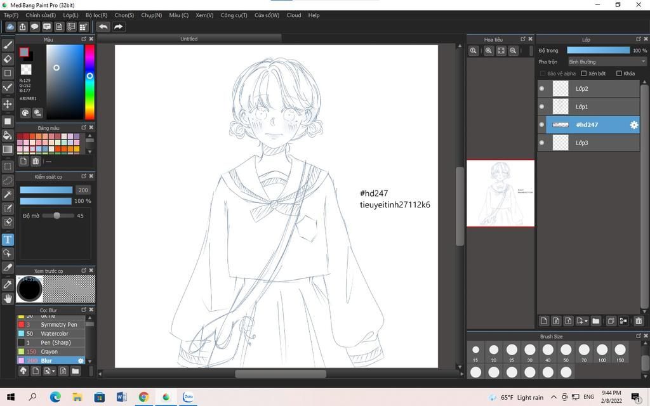Open the Chỉnh sửa(E) menu
Viewport: 650px width, 406px height.
point(41,15)
